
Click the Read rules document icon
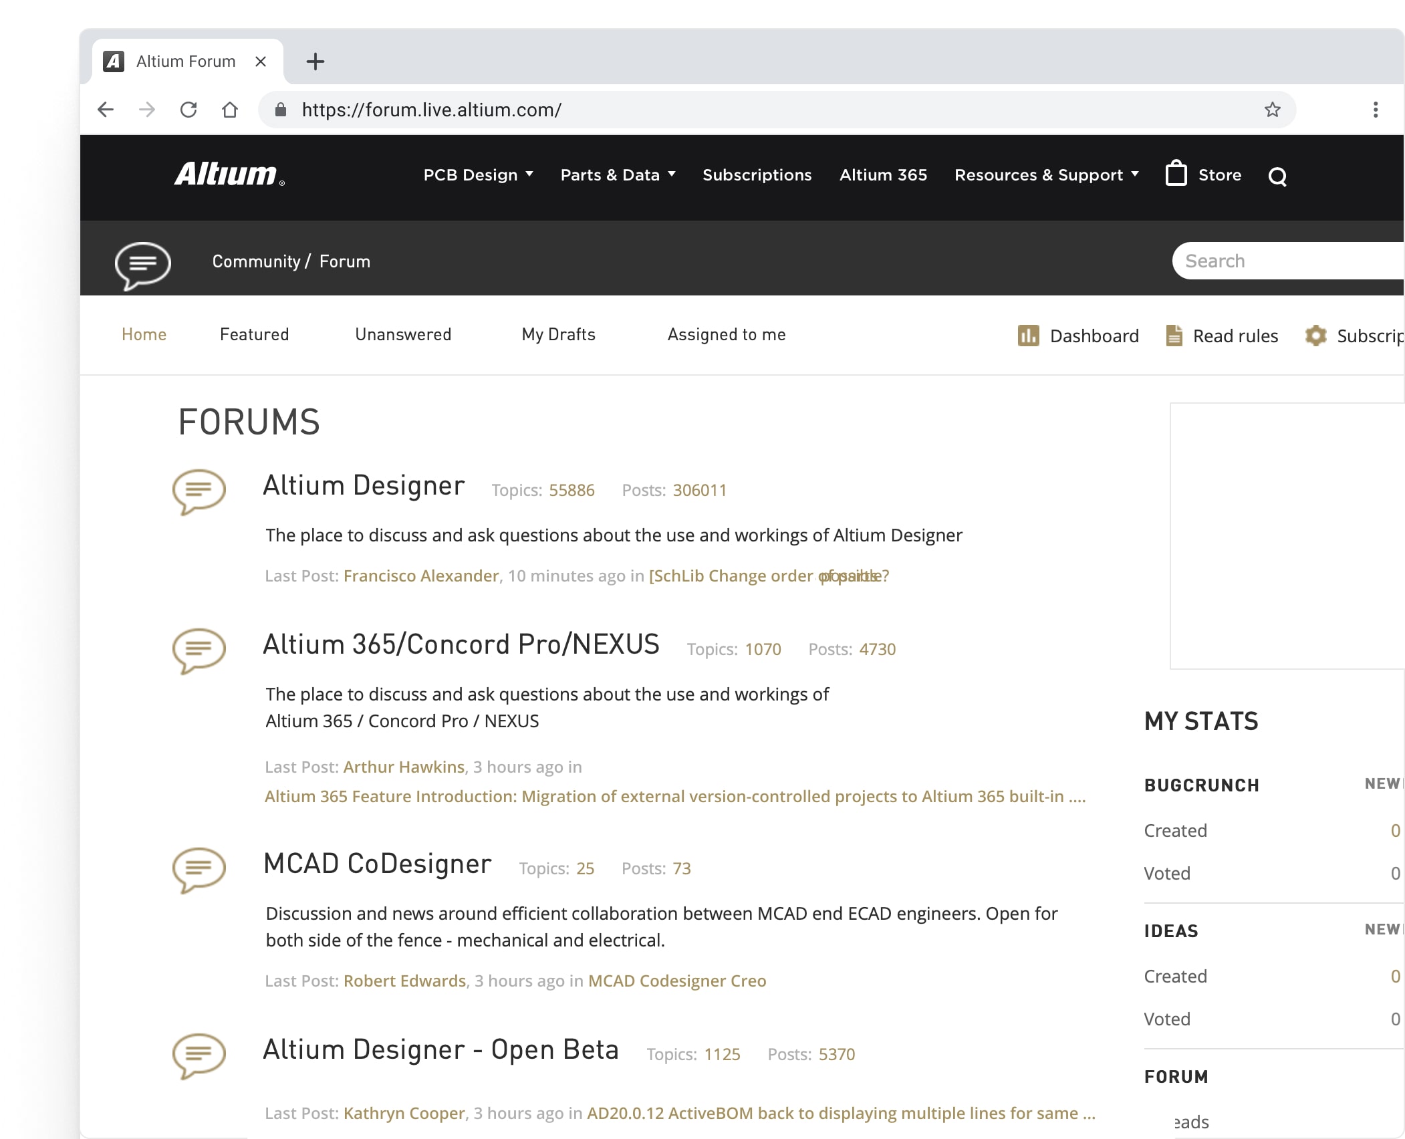[x=1174, y=336]
